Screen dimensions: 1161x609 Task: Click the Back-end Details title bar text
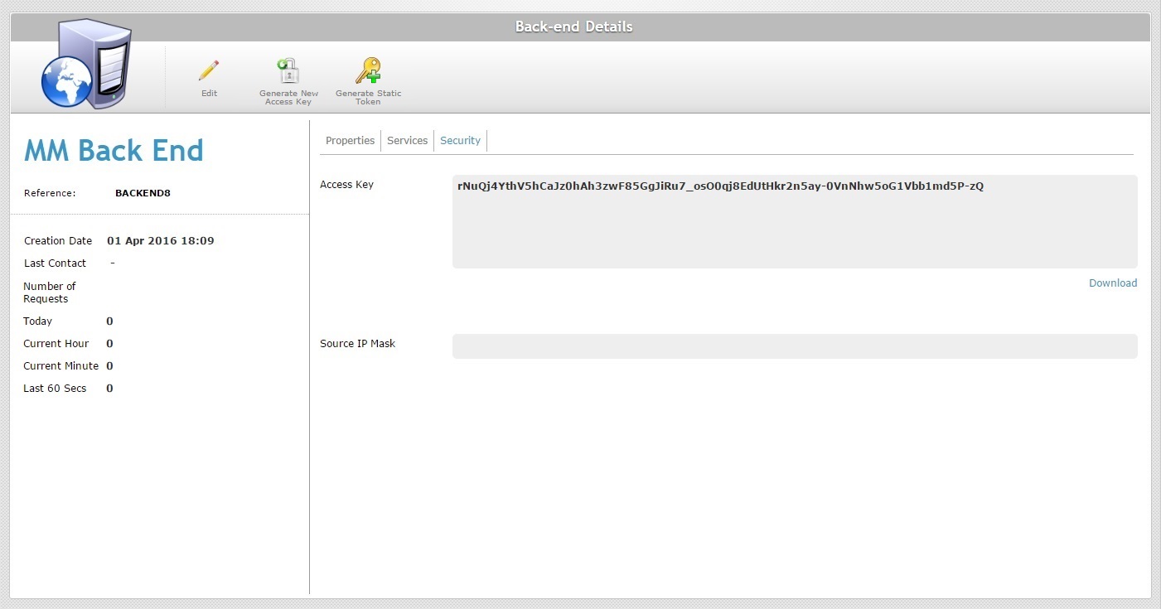pyautogui.click(x=573, y=27)
